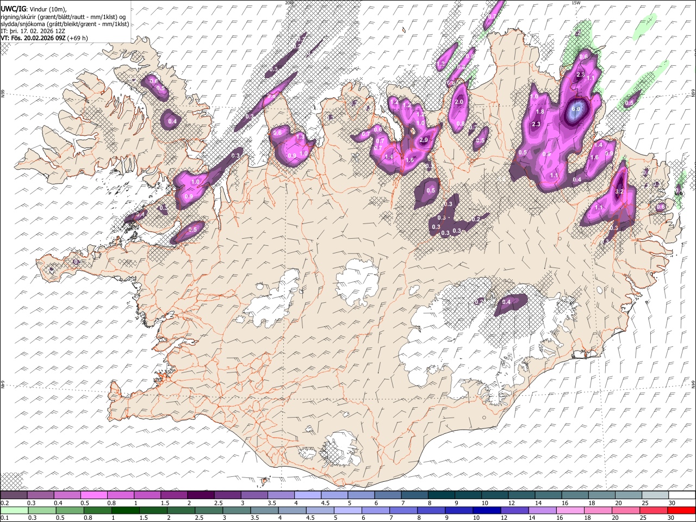The image size is (696, 522).
Task: Click the dark teal swatch labeled 8 in upper legend
Action: (x=442, y=495)
